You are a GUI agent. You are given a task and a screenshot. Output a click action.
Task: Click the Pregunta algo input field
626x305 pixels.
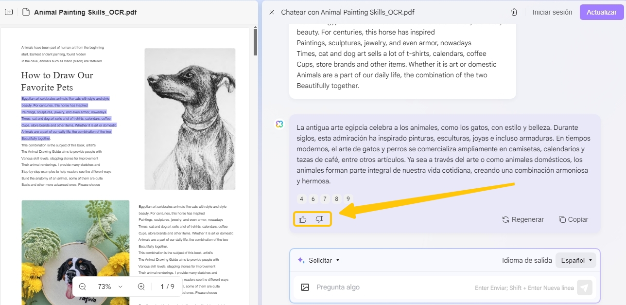point(394,287)
